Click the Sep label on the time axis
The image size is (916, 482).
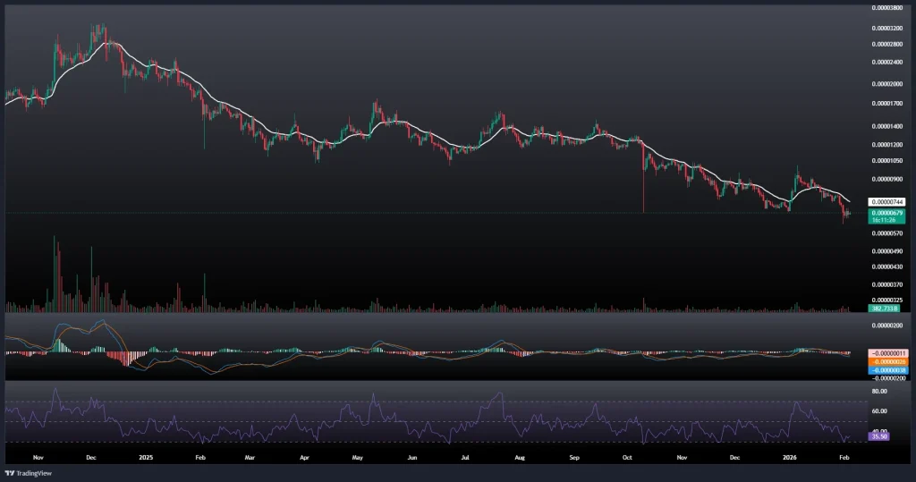click(x=574, y=455)
